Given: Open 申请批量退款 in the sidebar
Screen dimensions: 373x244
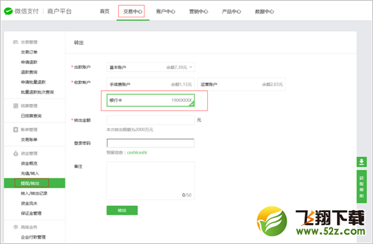Looking at the screenshot, I should tap(33, 82).
